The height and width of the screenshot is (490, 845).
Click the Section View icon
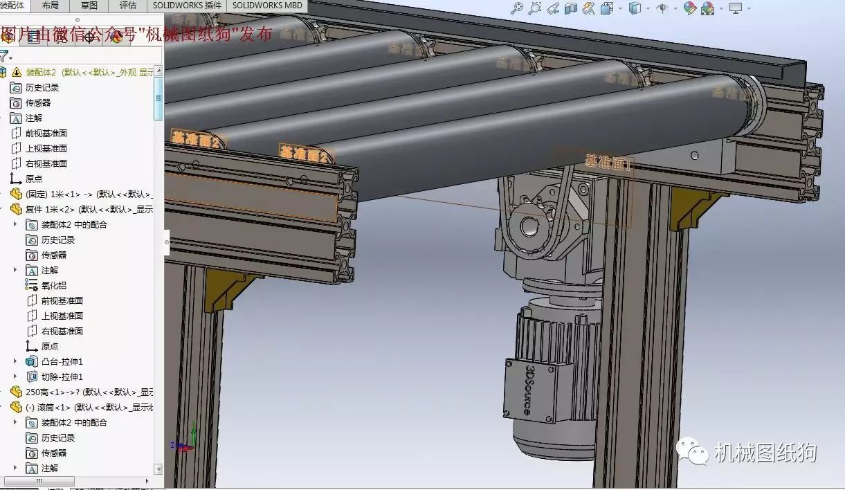571,8
